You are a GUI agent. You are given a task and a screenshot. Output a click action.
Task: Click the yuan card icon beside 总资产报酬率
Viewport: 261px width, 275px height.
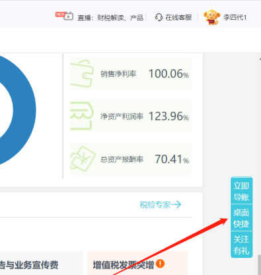[83, 159]
